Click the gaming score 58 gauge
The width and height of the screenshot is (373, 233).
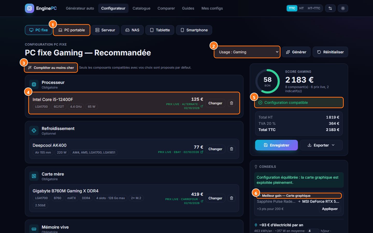coord(268,81)
